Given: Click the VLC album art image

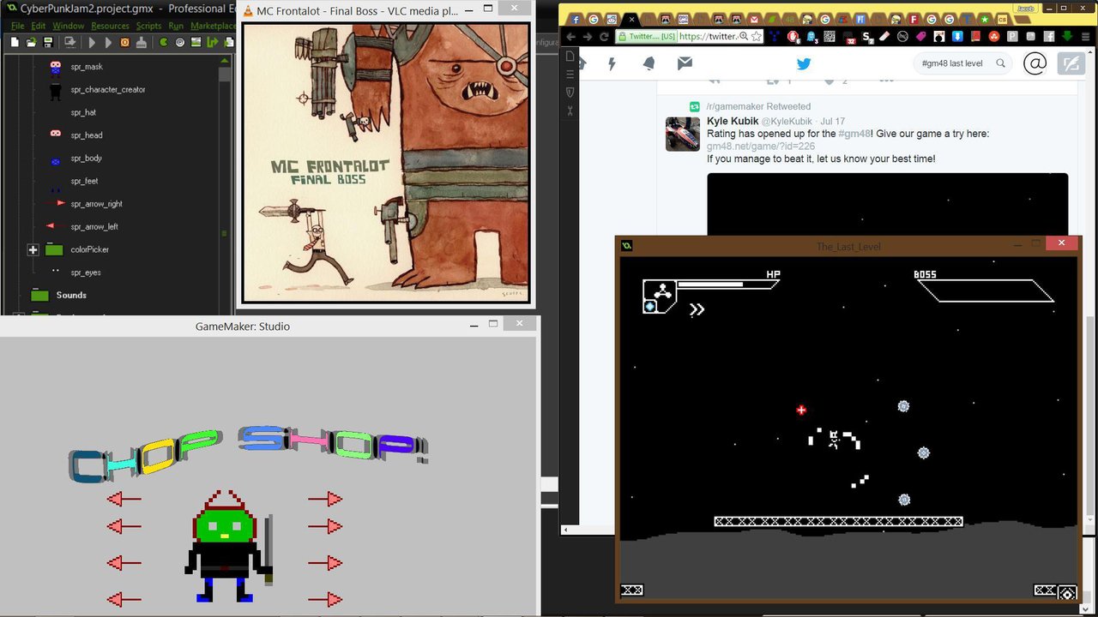Looking at the screenshot, I should coord(386,163).
